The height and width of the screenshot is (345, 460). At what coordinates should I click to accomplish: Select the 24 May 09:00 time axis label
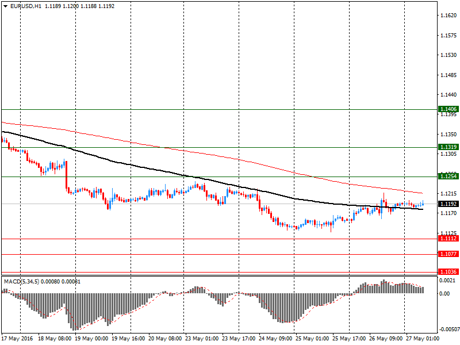click(x=275, y=339)
